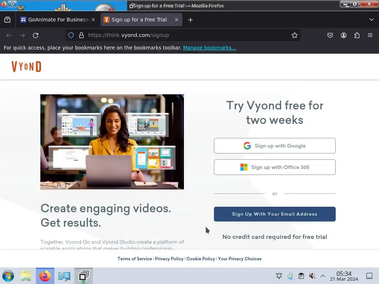Click the 'No credit card required' text
This screenshot has width=379, height=284.
pyautogui.click(x=275, y=237)
